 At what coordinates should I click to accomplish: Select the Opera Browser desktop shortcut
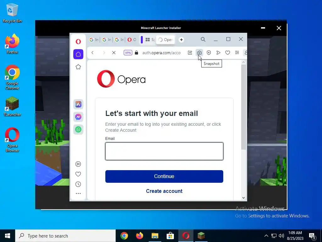12,140
